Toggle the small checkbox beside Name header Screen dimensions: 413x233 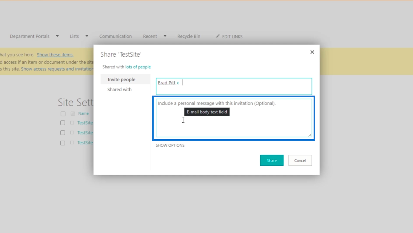click(x=73, y=114)
